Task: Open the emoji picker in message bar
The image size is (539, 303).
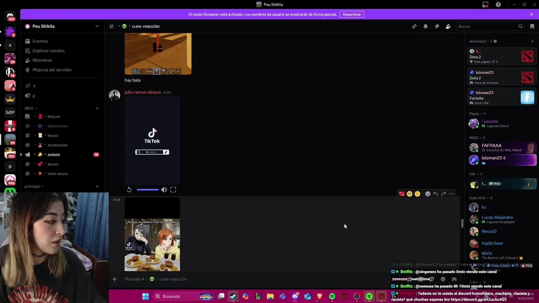Action: coord(443,279)
